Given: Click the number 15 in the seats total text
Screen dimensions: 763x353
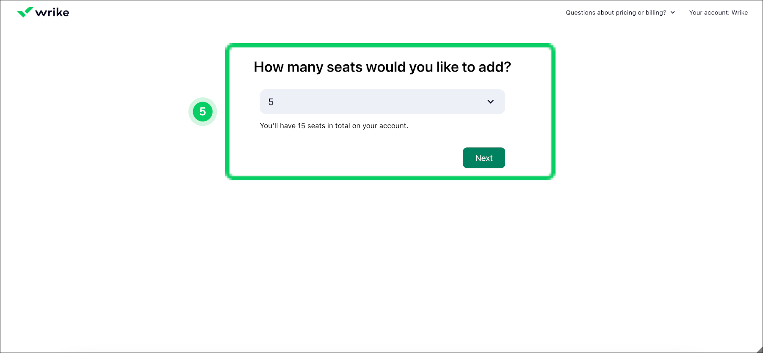Looking at the screenshot, I should click(x=301, y=126).
